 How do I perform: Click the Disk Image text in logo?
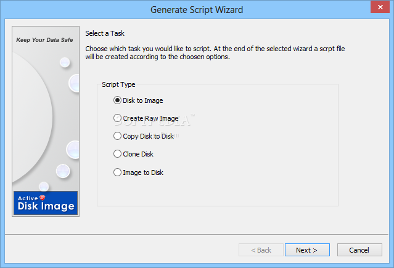(x=46, y=206)
